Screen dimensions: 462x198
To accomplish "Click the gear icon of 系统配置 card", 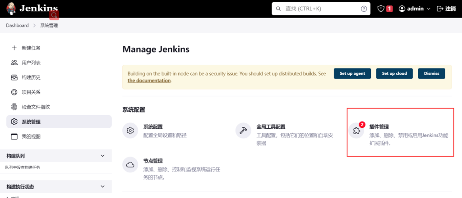I will pyautogui.click(x=130, y=131).
